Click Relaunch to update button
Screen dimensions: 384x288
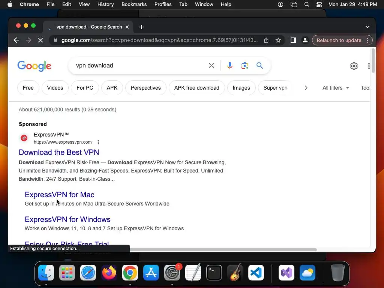(x=339, y=40)
